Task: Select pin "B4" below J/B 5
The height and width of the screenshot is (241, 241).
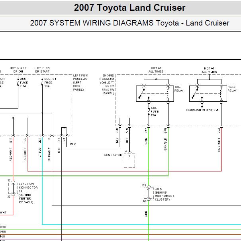Action: point(145,201)
